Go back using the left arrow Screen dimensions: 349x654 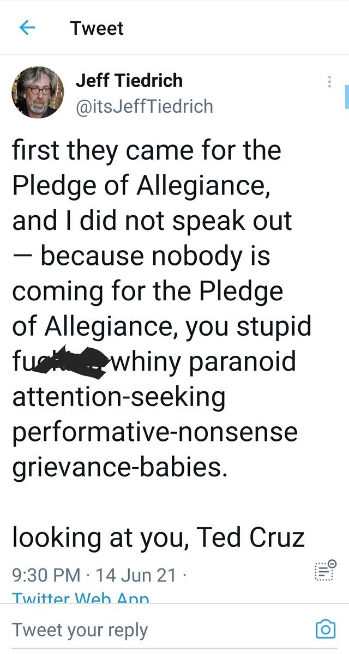tap(27, 28)
